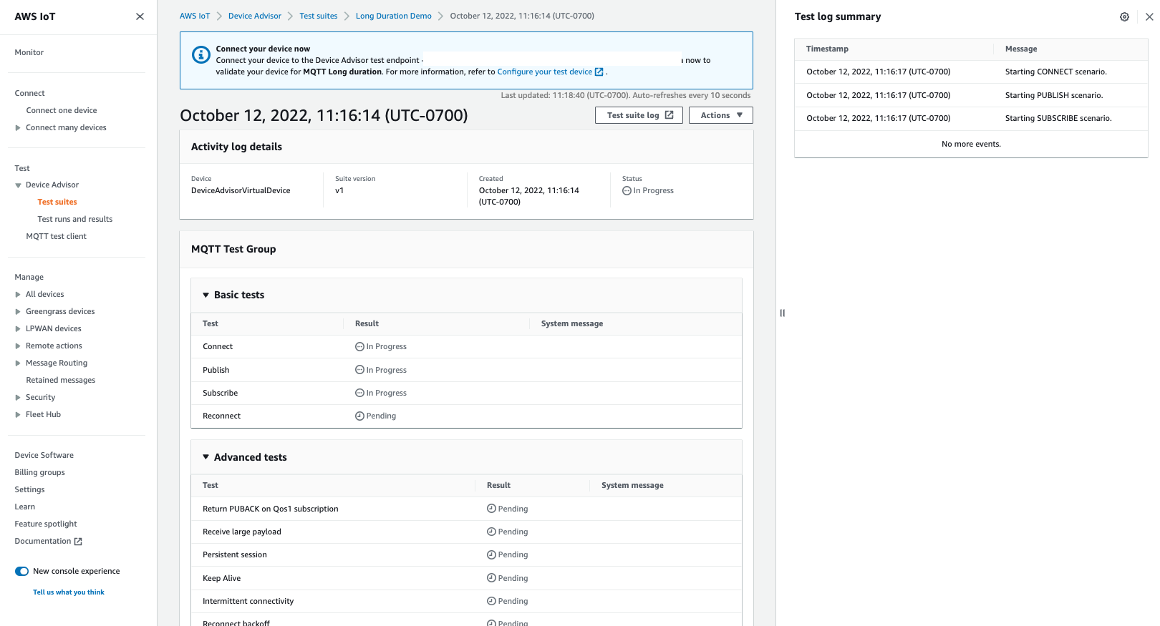The width and height of the screenshot is (1160, 626).
Task: Collapse the Advanced tests section
Action: (x=206, y=457)
